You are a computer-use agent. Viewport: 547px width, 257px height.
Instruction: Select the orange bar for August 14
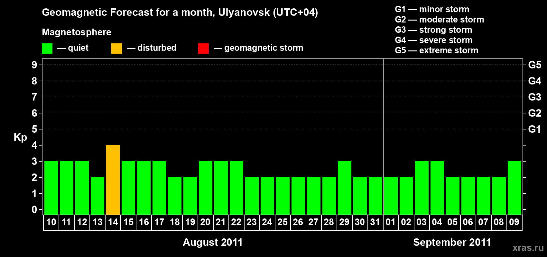(x=113, y=180)
